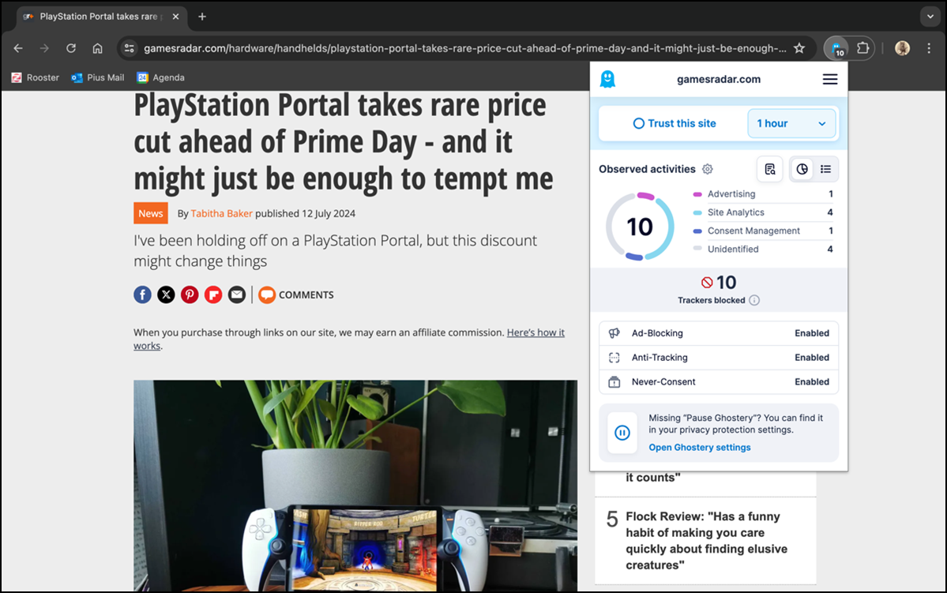Open the Home page button

(97, 48)
